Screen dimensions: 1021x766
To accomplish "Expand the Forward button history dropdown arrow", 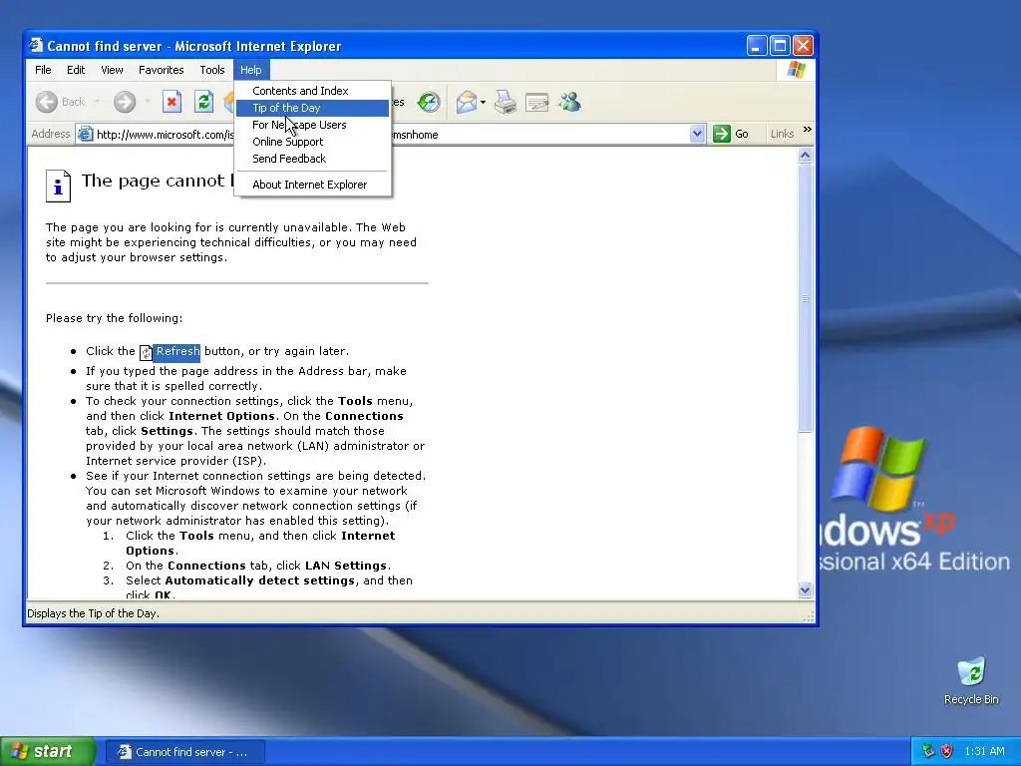I will [148, 102].
